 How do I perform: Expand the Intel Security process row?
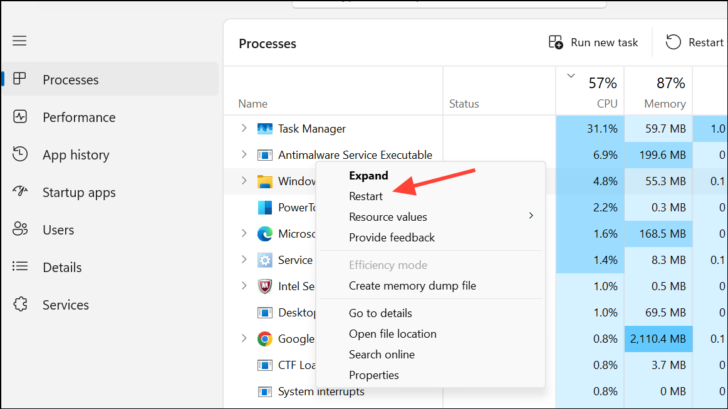pyautogui.click(x=244, y=286)
